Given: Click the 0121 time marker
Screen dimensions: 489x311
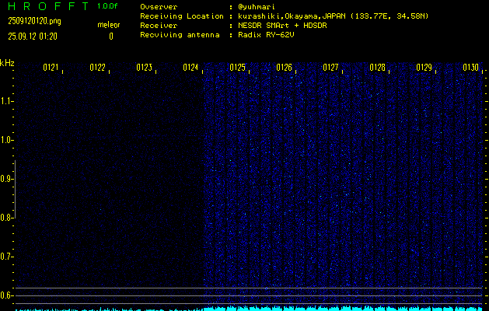Looking at the screenshot, I should click(51, 68).
